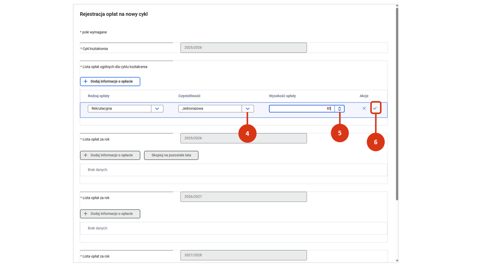The height and width of the screenshot is (268, 477).
Task: Click the scrollbar down arrow
Action: coord(397,261)
